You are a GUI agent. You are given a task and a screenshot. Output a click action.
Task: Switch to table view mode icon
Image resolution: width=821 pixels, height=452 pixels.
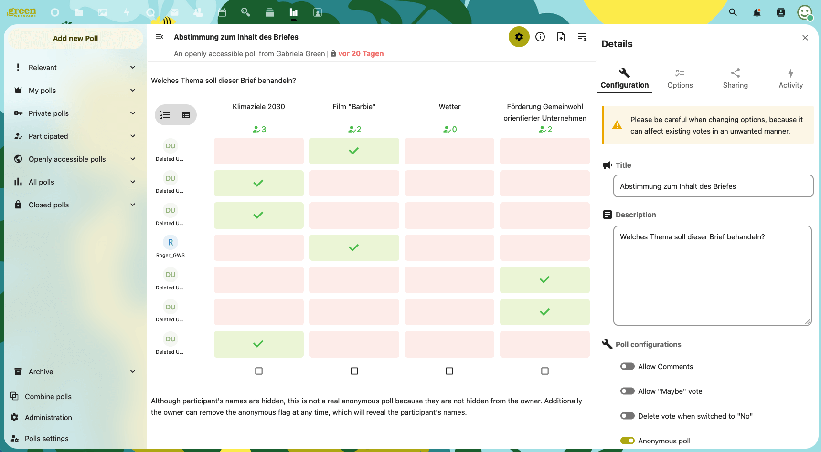(186, 115)
